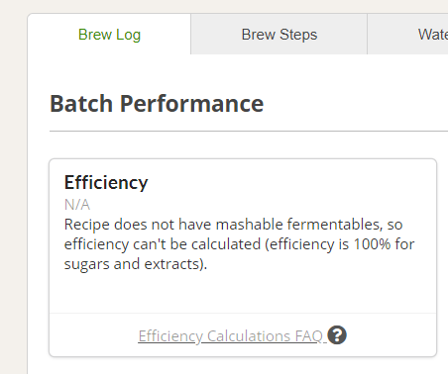Screen dimensions: 448x374
Task: Select the partially visible Water tab
Action: point(408,35)
